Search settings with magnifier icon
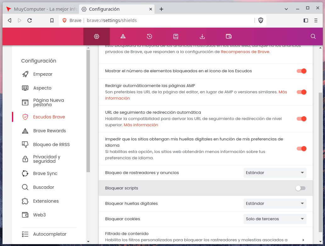This screenshot has width=325, height=246. (x=313, y=36)
